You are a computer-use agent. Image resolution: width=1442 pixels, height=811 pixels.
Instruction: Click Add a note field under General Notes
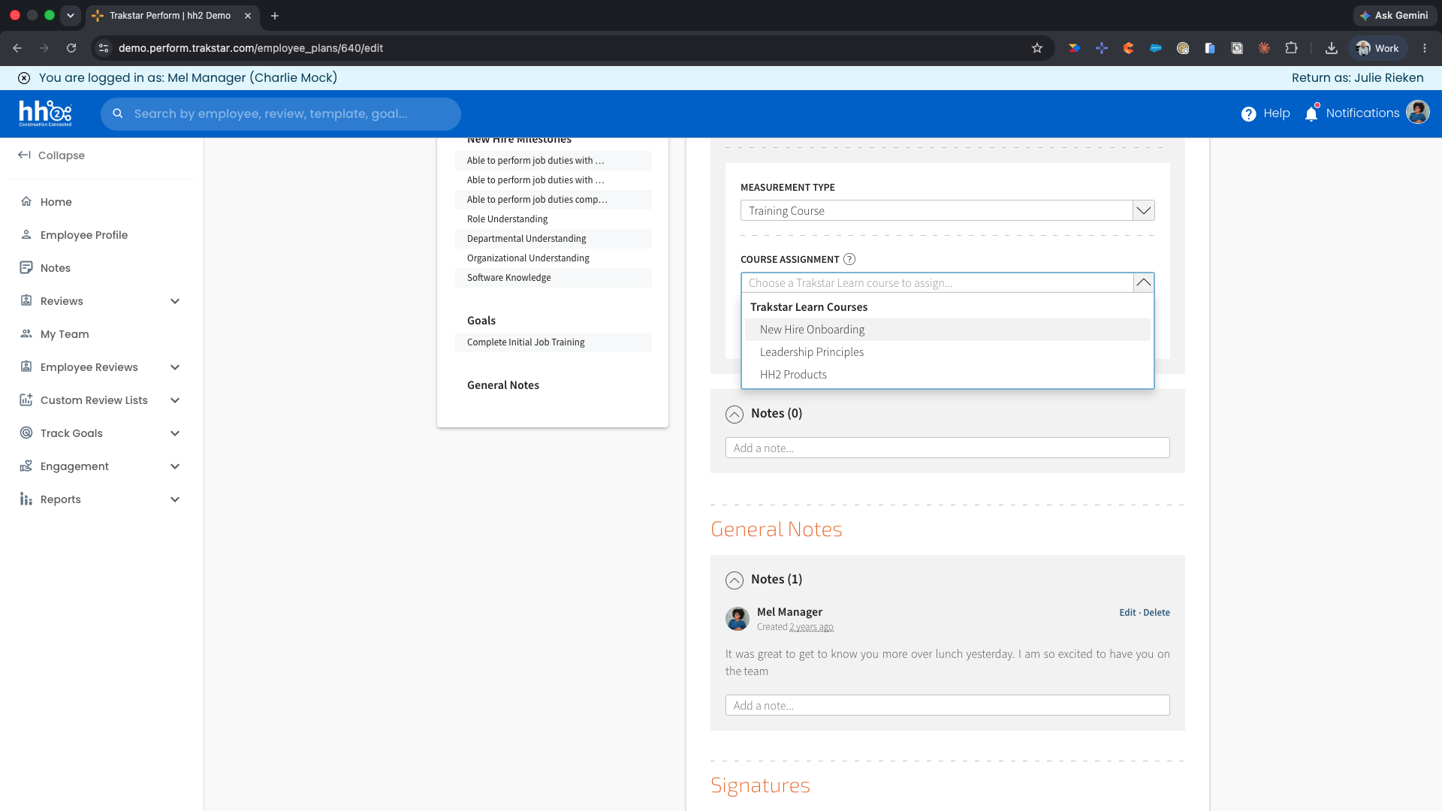[947, 706]
